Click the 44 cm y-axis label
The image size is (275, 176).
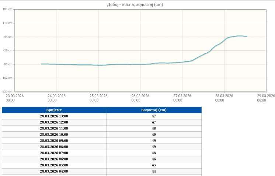pos(8,37)
